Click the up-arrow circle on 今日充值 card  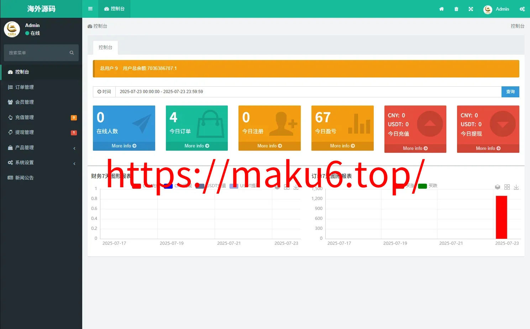pyautogui.click(x=430, y=124)
